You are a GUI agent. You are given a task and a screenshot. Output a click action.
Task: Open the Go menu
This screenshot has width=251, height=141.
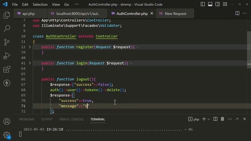pos(67,4)
